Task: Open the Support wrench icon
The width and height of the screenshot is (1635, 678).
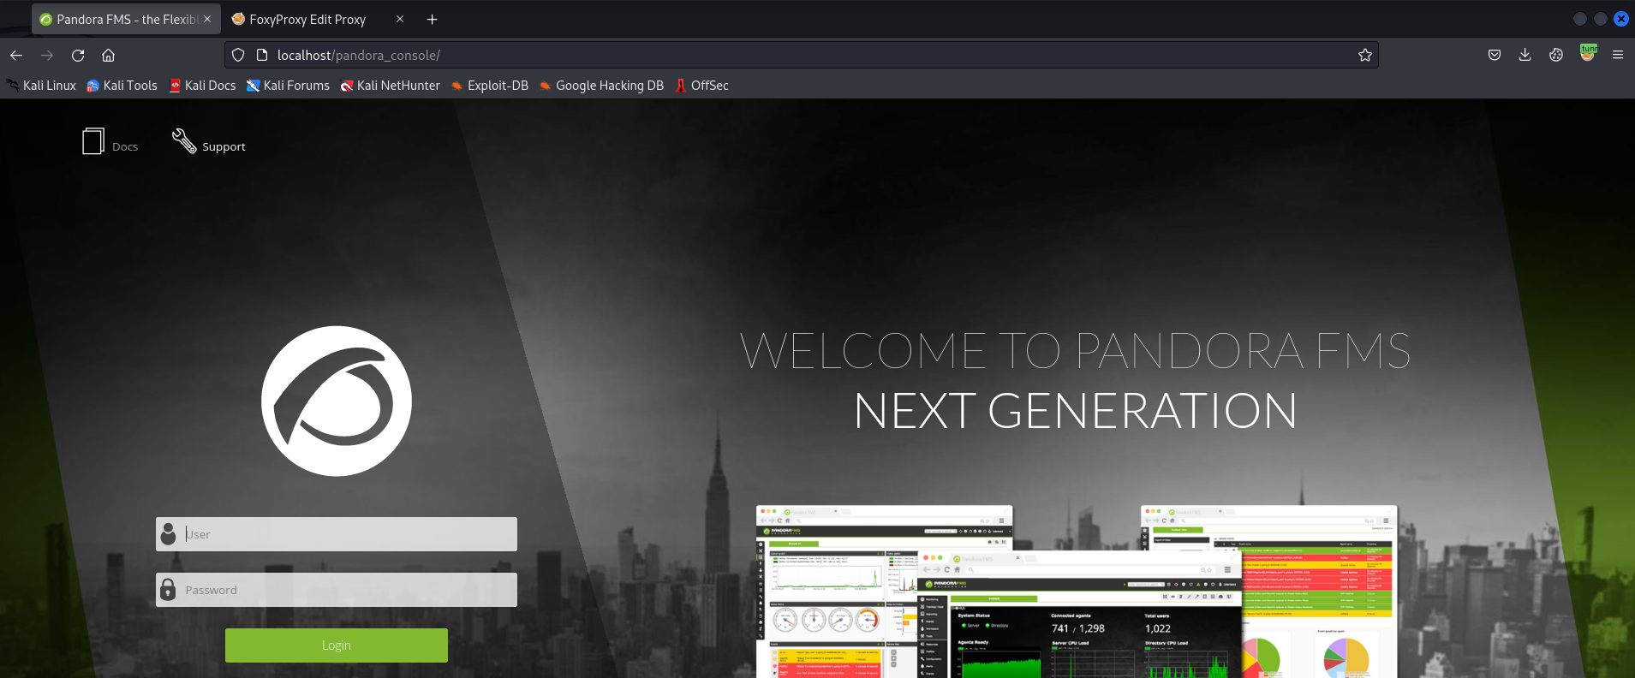Action: [184, 141]
